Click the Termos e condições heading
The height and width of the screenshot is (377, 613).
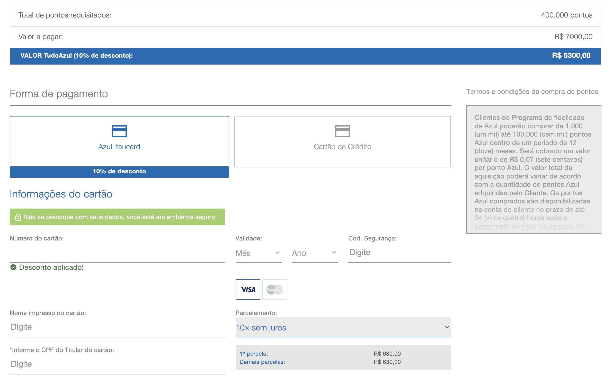click(532, 92)
